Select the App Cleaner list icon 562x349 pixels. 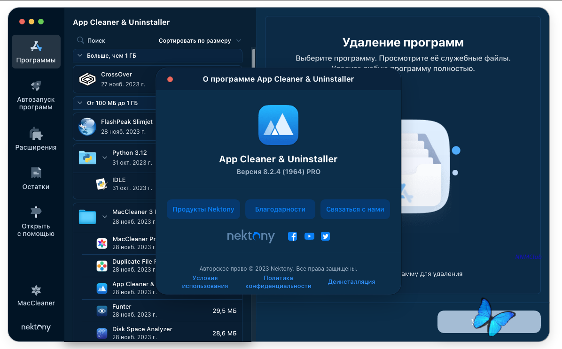pyautogui.click(x=102, y=288)
